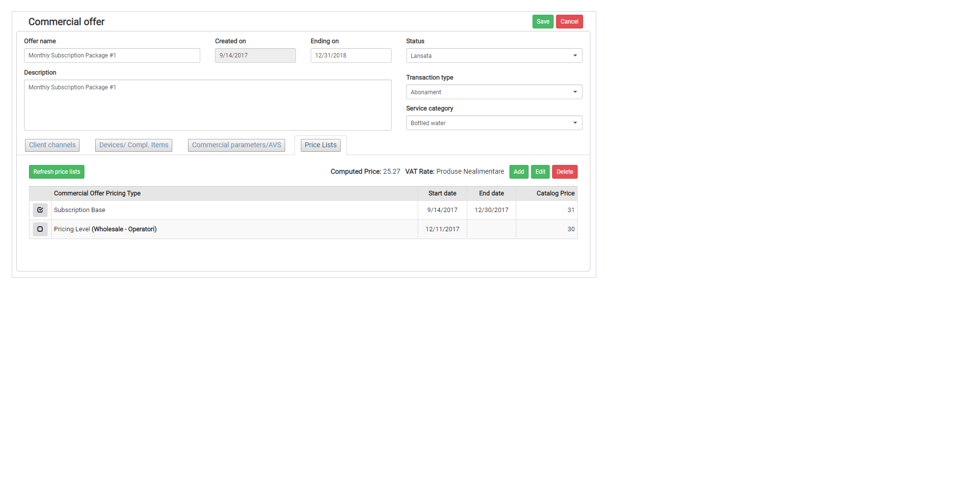Click the End date column header

point(491,193)
